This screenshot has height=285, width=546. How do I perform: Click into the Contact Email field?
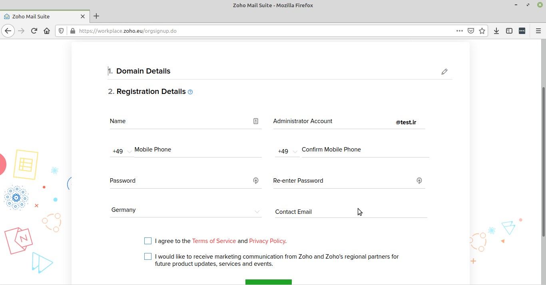click(x=351, y=212)
